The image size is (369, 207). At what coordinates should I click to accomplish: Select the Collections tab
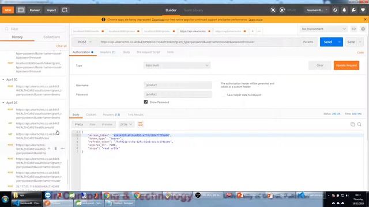tap(51, 37)
